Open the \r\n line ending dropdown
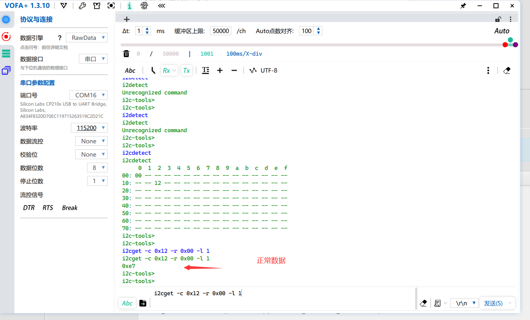This screenshot has height=320, width=530. tap(465, 303)
